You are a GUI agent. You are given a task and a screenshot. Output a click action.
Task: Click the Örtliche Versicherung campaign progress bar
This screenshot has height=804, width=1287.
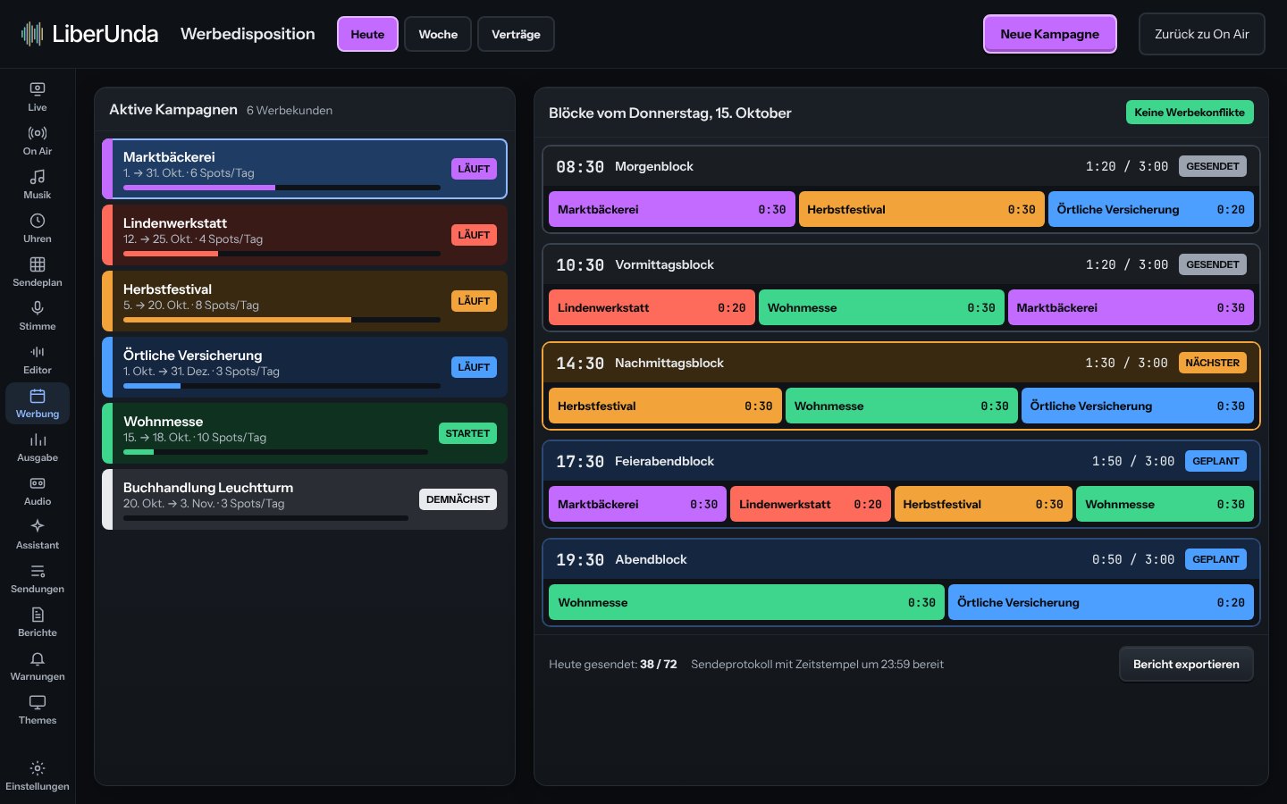point(282,386)
